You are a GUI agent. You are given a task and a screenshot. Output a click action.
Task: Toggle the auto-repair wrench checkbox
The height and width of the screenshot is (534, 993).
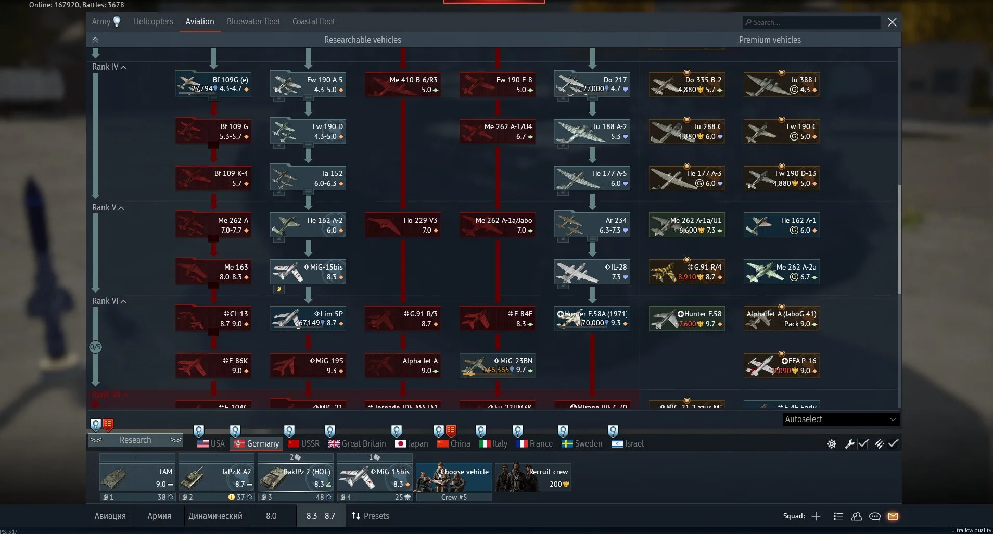(863, 444)
